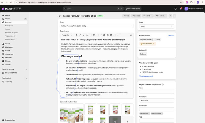Open the notifications bell
The image size is (205, 123).
click(x=181, y=9)
